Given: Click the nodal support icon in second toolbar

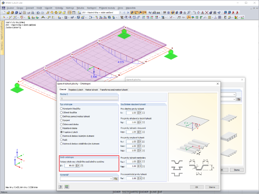Looking at the screenshot, I should [29, 17].
